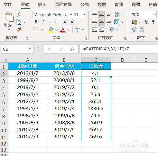
Task: Click the cell borders icon
Action: [x=36, y=30]
